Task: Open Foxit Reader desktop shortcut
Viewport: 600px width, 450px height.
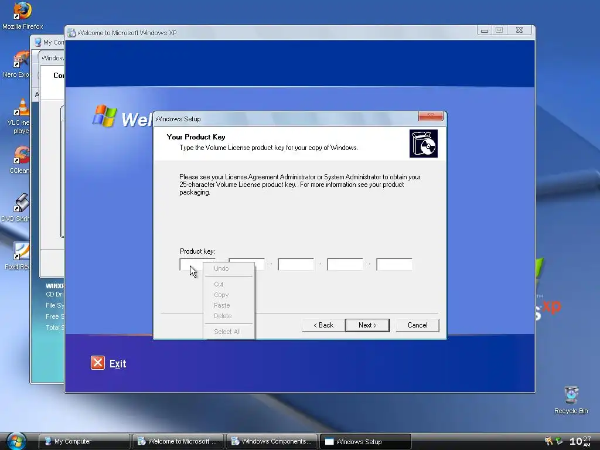Action: 18,255
